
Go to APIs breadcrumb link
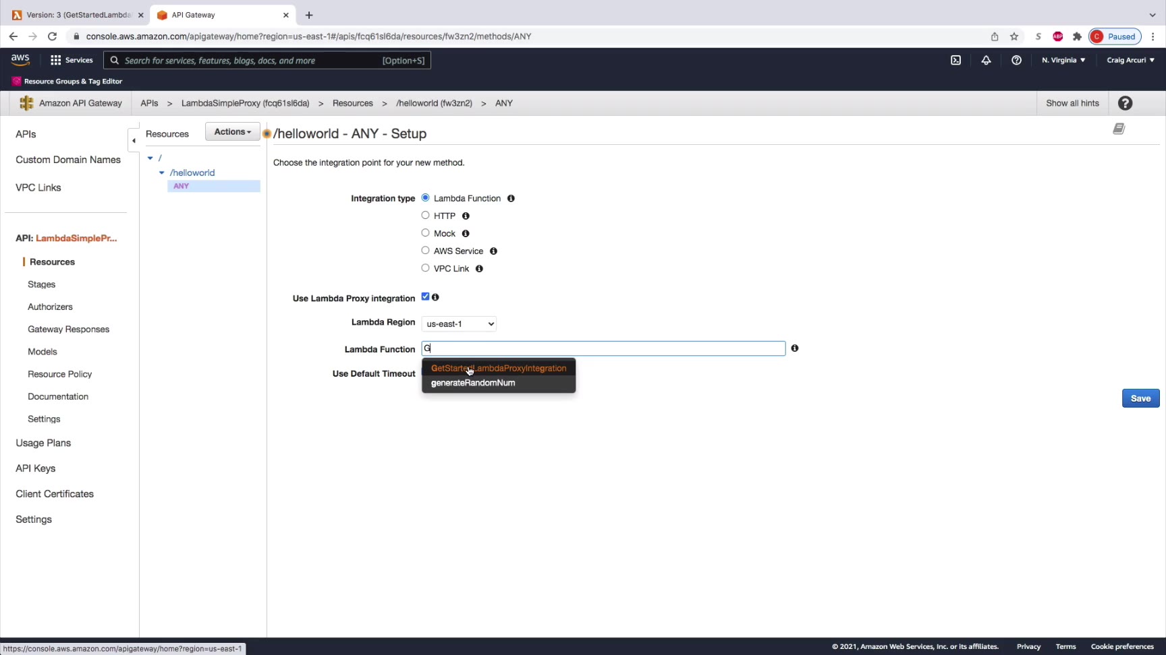(x=149, y=103)
